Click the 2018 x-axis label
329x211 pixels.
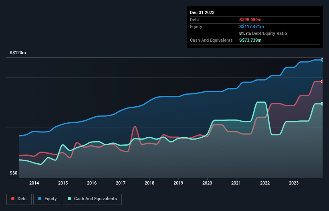(149, 183)
